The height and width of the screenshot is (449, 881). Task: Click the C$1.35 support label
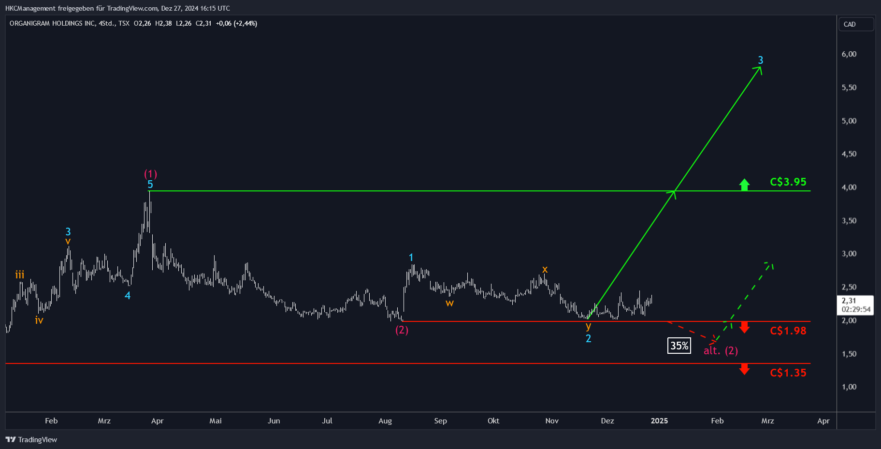pos(788,373)
